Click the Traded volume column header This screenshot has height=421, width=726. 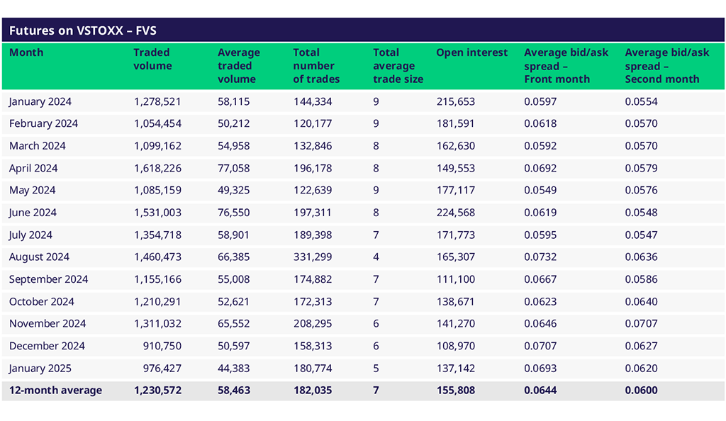[152, 60]
